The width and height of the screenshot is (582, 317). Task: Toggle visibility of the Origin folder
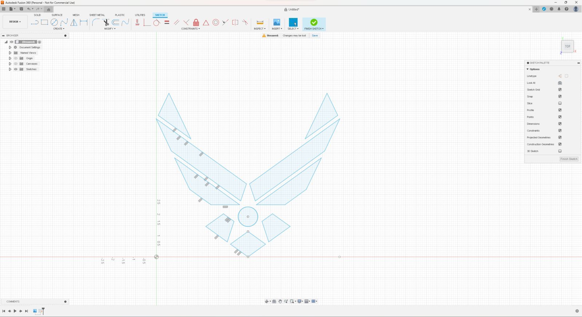16,58
